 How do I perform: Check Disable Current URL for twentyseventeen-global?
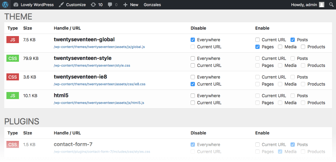[193, 47]
